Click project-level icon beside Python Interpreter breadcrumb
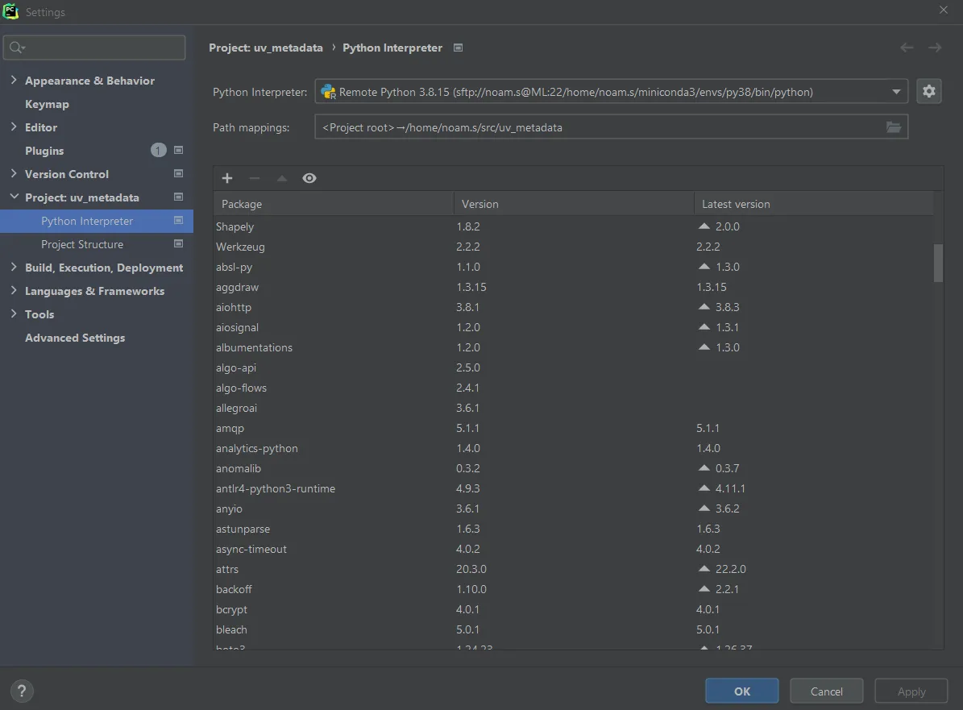Screen dimensions: 963x710 click(x=459, y=48)
